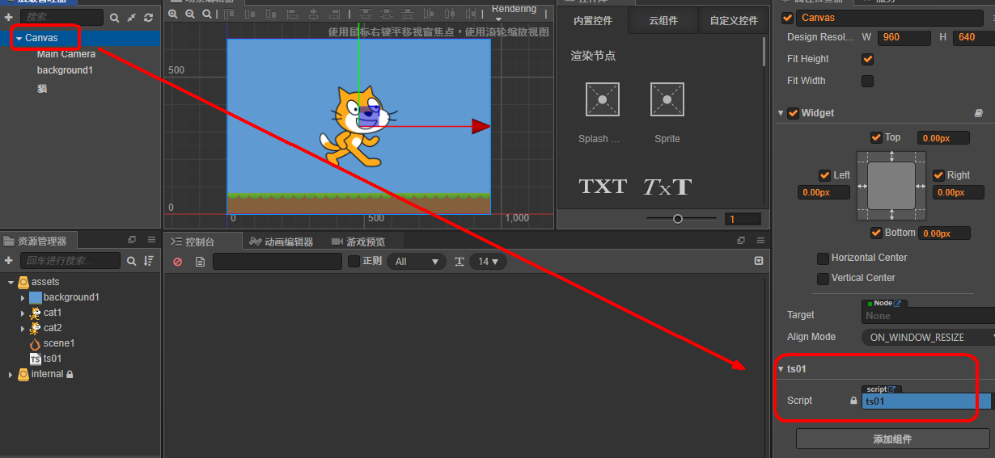995x458 pixels.
Task: Select the TXT label node control
Action: (x=603, y=187)
